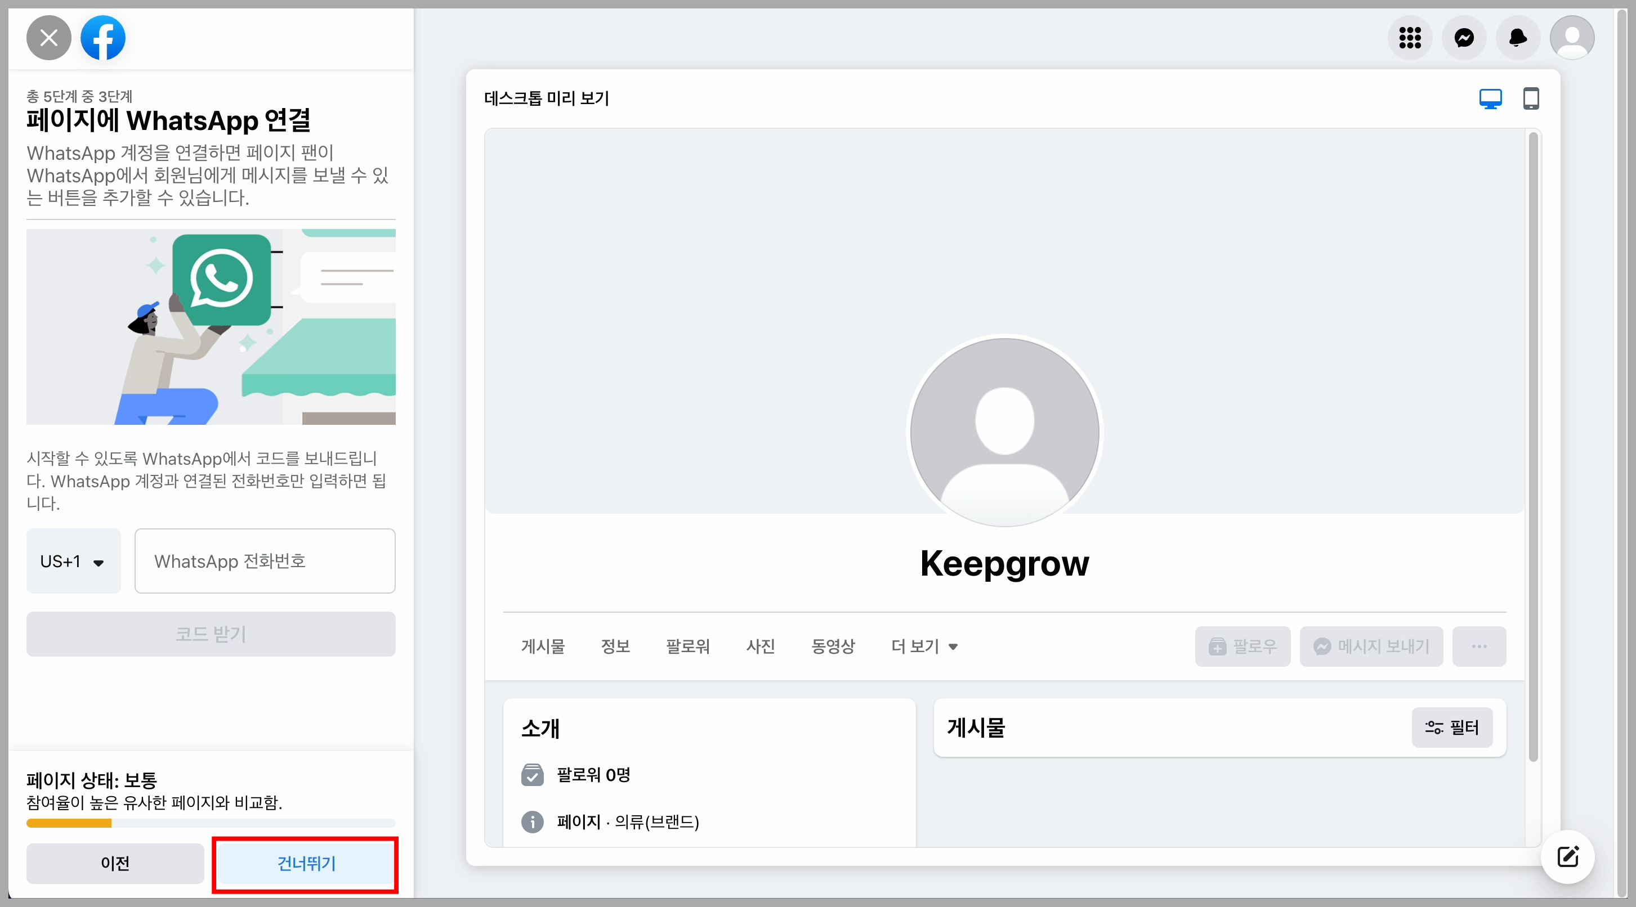Switch to the 사진 tab

[x=760, y=646]
